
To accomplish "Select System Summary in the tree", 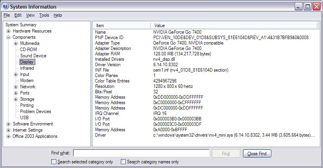I will pos(21,25).
